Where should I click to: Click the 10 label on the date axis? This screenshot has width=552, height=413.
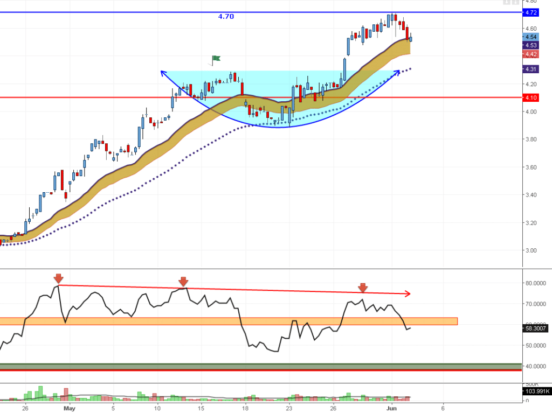pyautogui.click(x=157, y=409)
